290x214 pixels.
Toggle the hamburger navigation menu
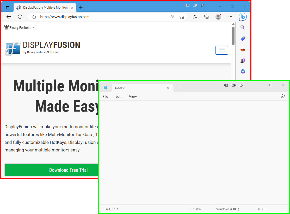point(222,50)
